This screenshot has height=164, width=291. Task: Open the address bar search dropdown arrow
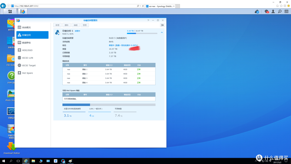(140, 6)
